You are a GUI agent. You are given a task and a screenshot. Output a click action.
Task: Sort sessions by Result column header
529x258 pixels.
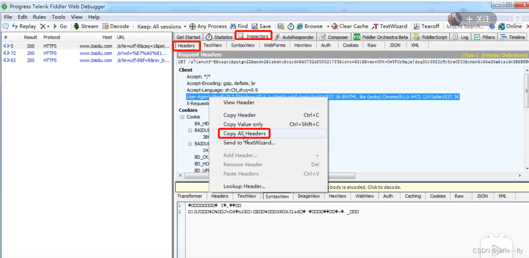30,37
